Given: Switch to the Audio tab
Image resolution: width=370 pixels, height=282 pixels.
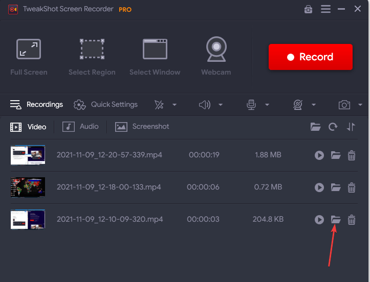Looking at the screenshot, I should (80, 127).
